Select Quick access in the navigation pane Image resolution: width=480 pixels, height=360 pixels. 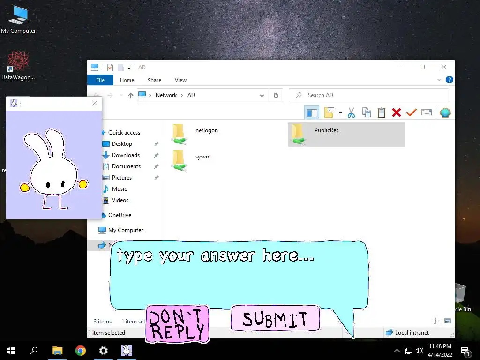124,133
